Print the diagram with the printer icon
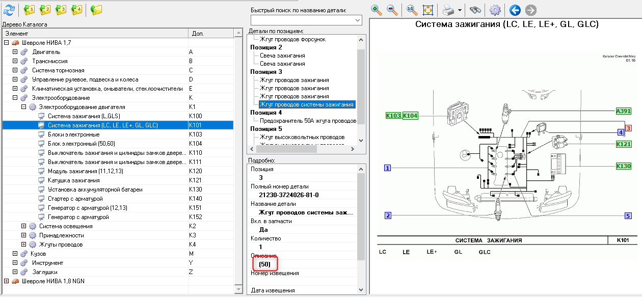The width and height of the screenshot is (642, 297). tap(448, 9)
